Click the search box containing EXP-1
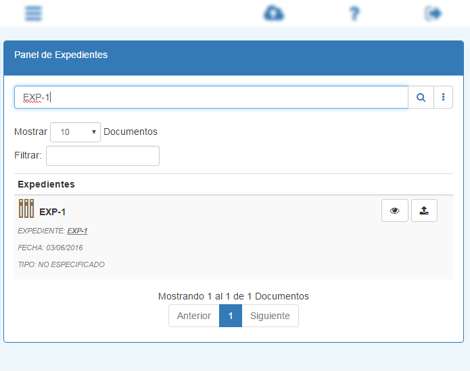Screen dimensions: 470x371 [x=211, y=97]
